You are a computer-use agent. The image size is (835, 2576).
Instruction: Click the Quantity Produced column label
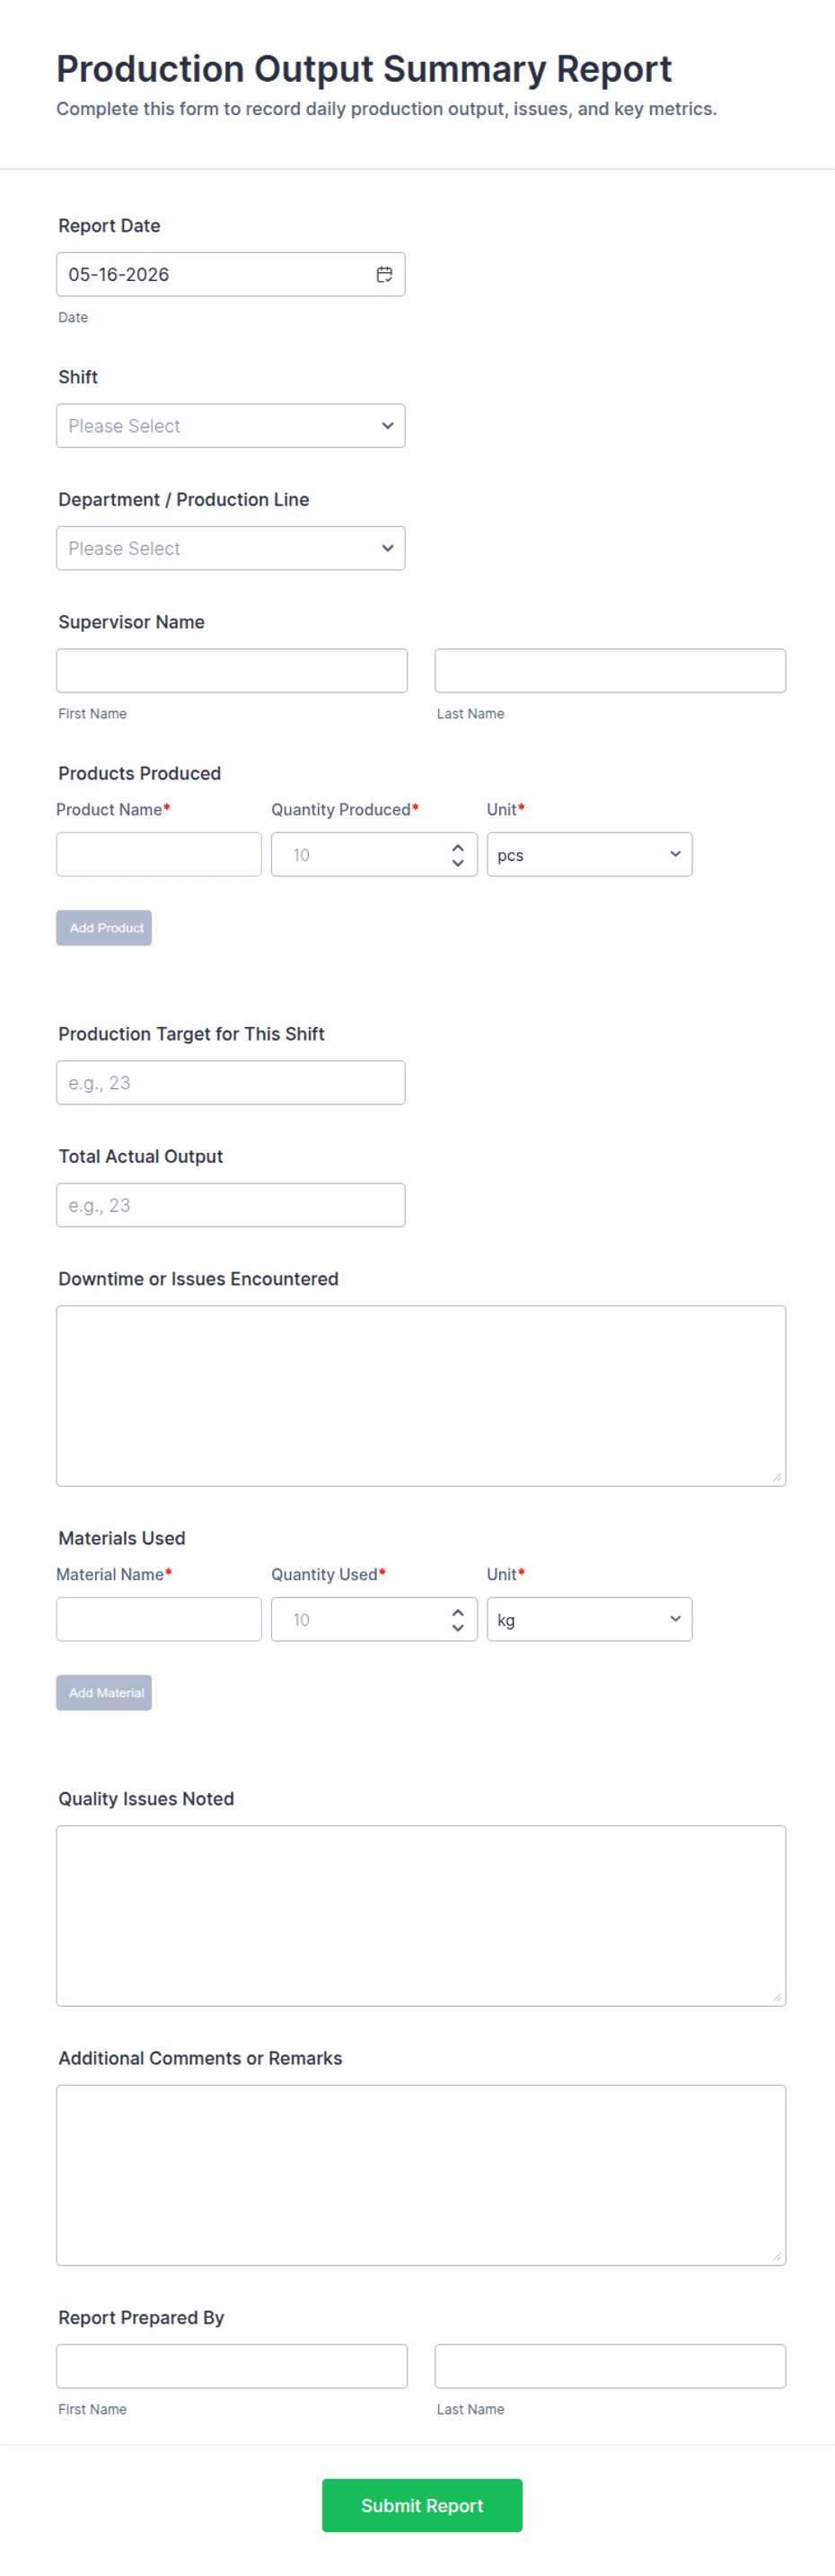coord(345,810)
